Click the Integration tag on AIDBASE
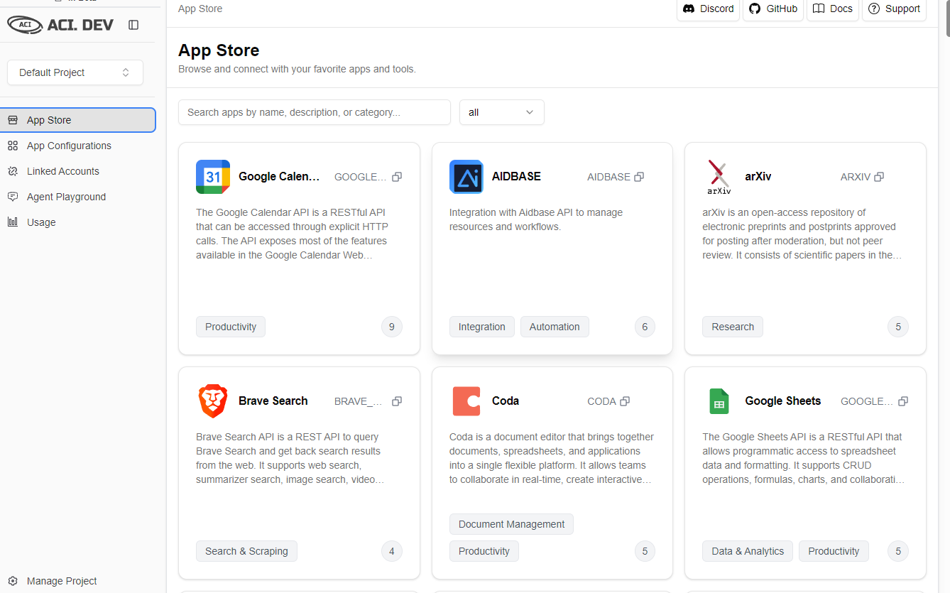Image resolution: width=950 pixels, height=593 pixels. point(482,327)
